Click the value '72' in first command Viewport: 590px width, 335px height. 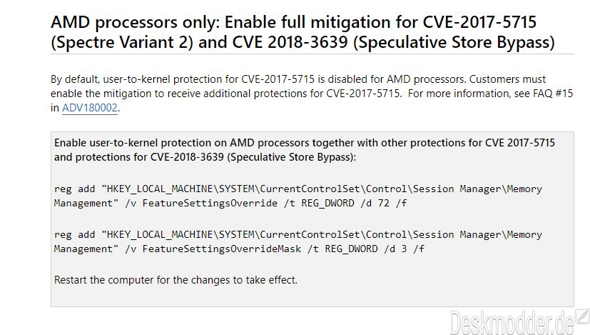click(383, 203)
